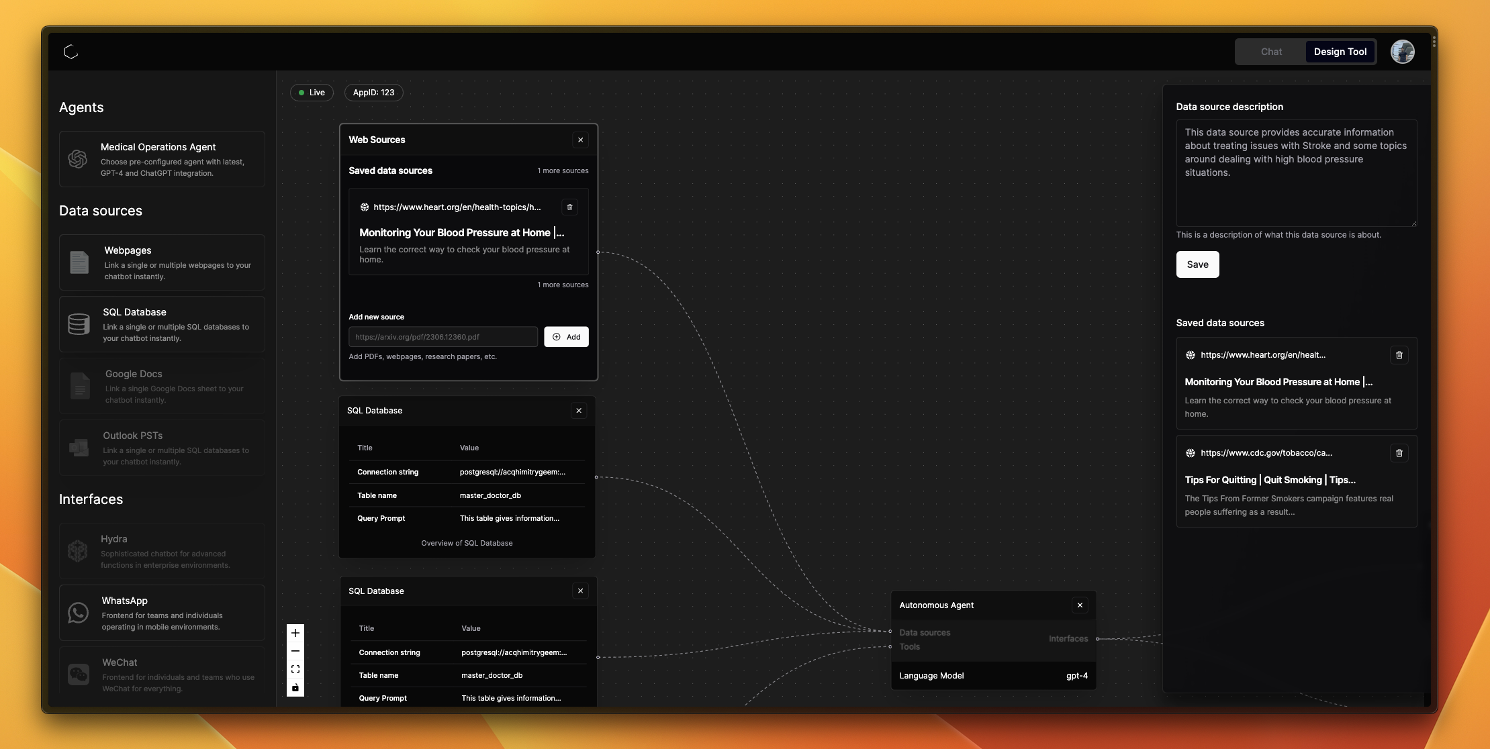1490x749 pixels.
Task: Select the Medical Operations Agent icon
Action: point(79,159)
